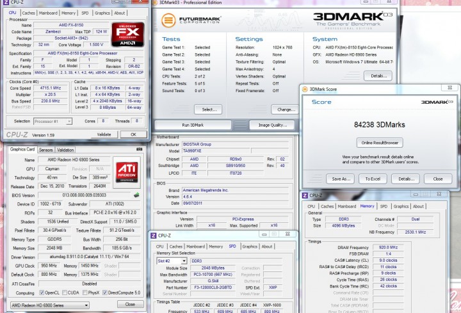
Task: Select Graphics Card tab in GPU-Z
Action: pos(22,149)
